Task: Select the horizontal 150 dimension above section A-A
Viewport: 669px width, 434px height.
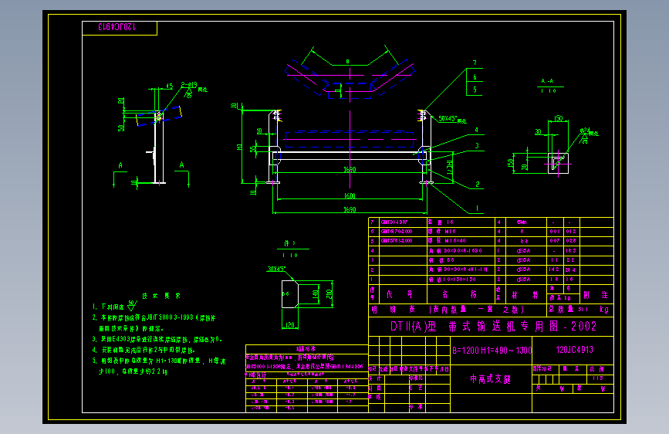Action: (558, 118)
